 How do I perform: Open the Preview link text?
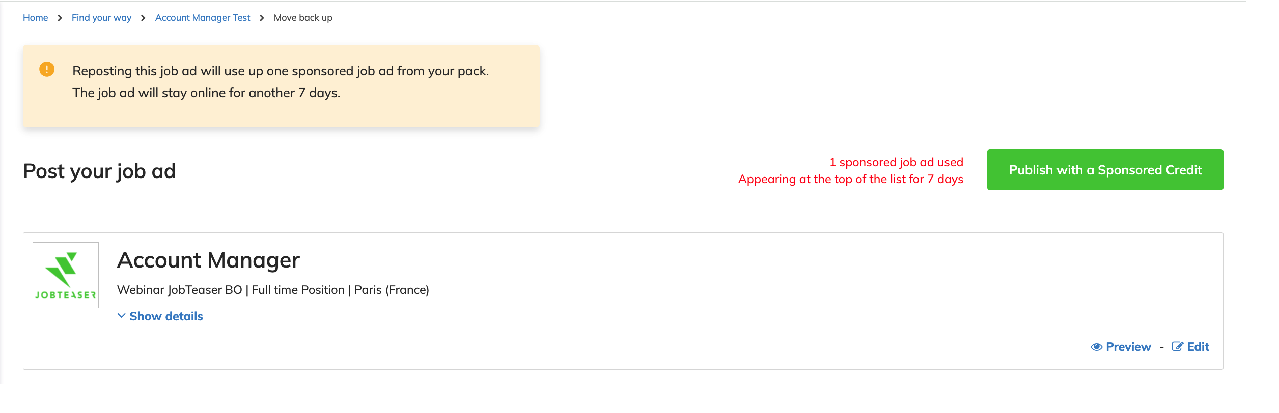pyautogui.click(x=1128, y=347)
